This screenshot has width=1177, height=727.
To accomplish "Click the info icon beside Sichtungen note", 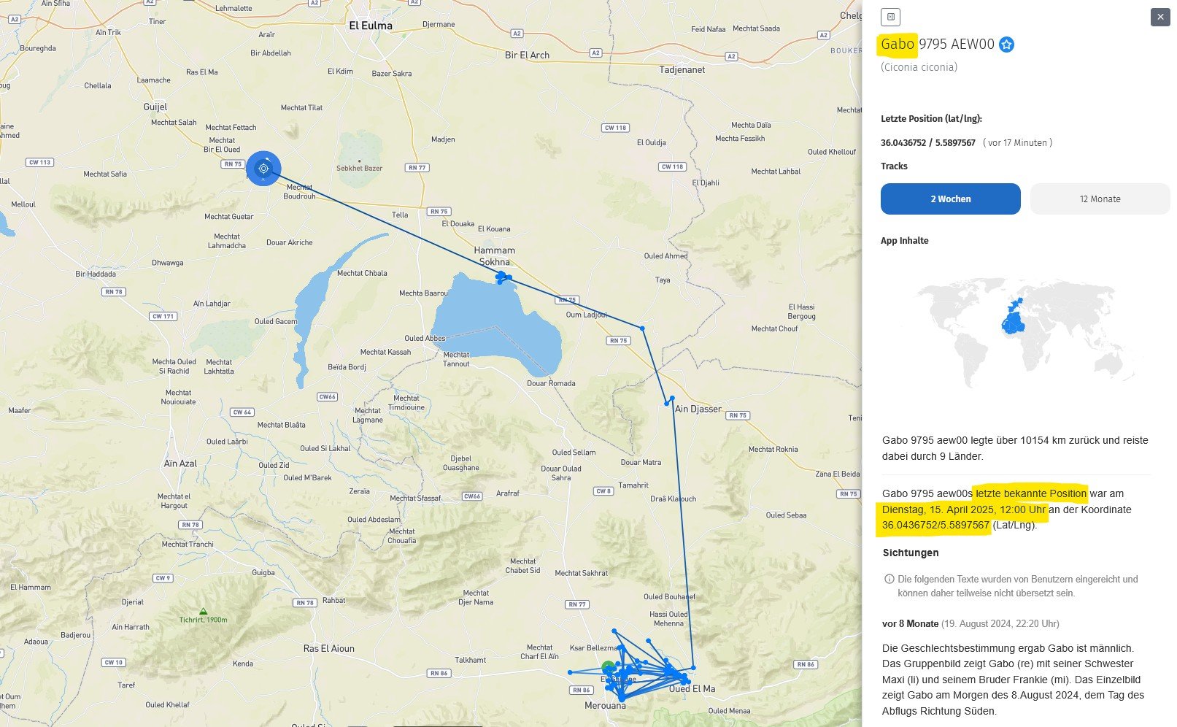I will tap(889, 580).
